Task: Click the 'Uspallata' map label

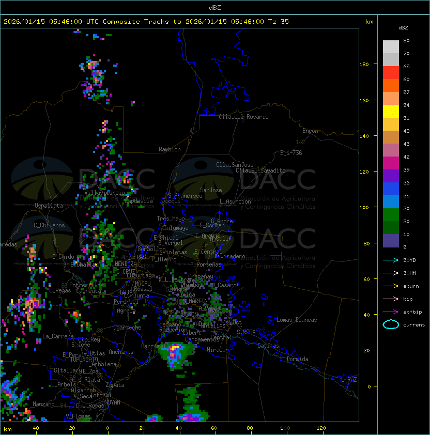Action: click(x=49, y=206)
